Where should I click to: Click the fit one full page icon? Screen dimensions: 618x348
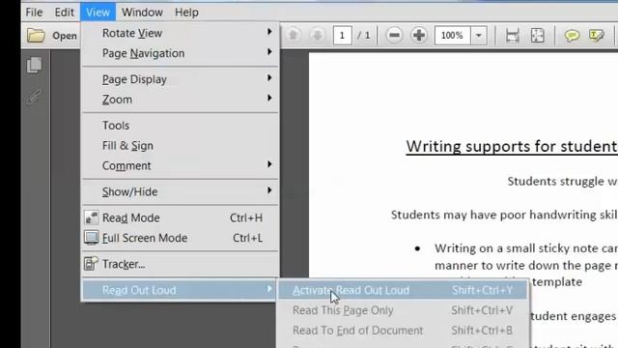[537, 36]
